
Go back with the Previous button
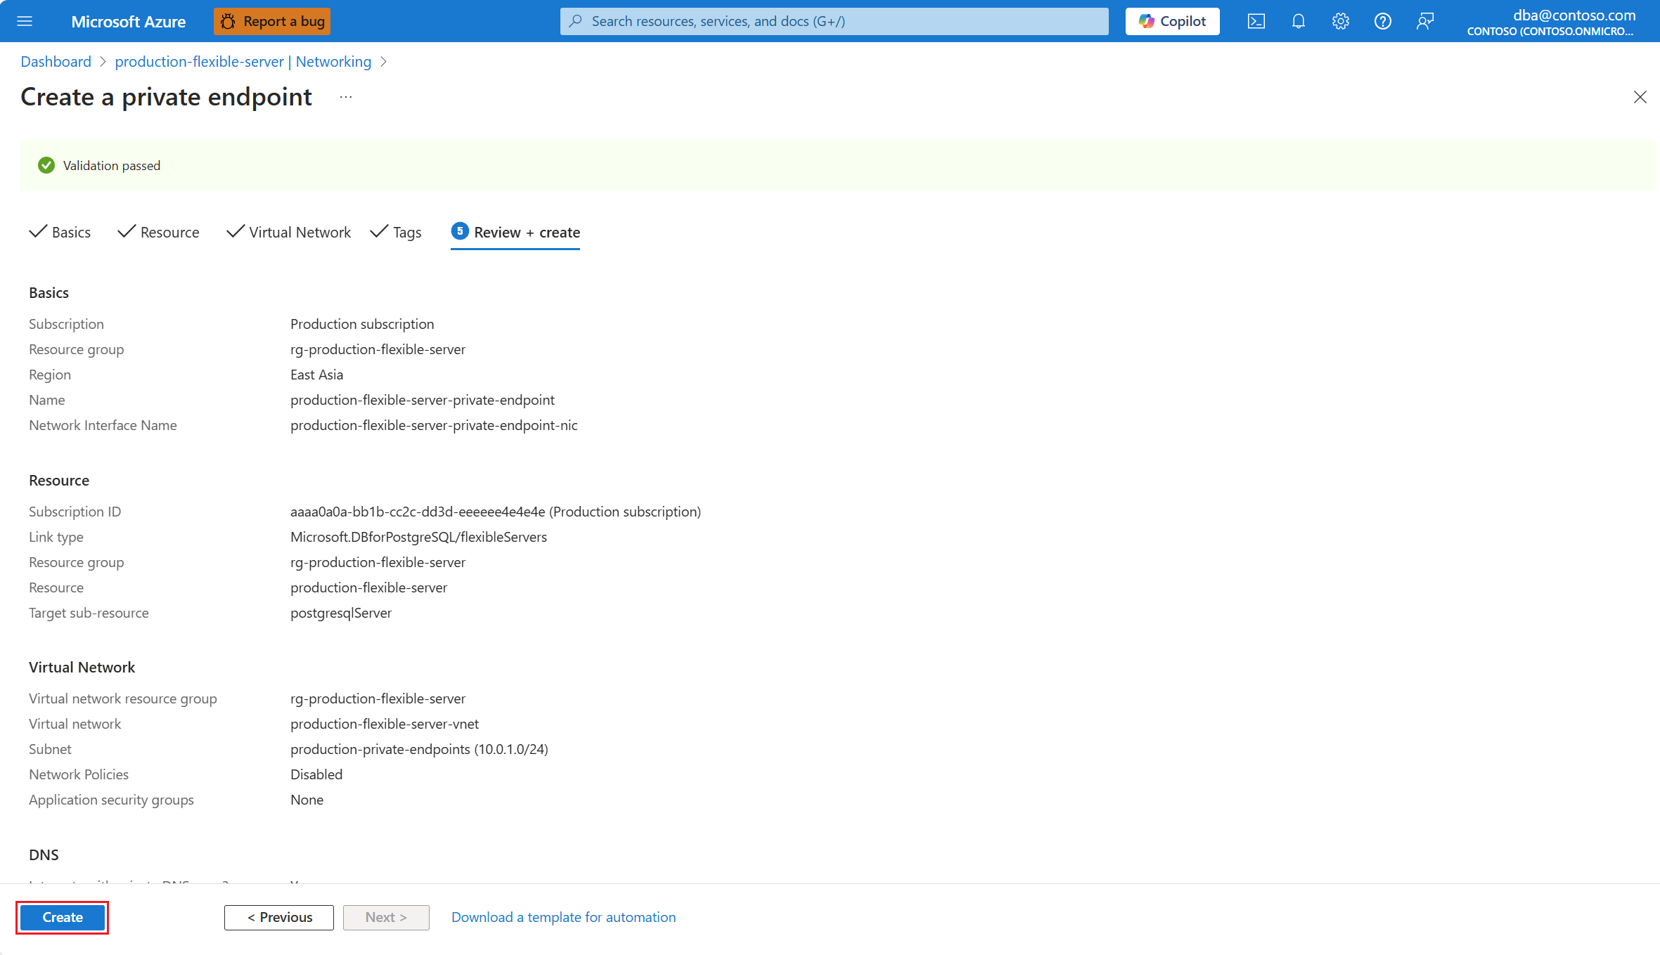click(279, 917)
